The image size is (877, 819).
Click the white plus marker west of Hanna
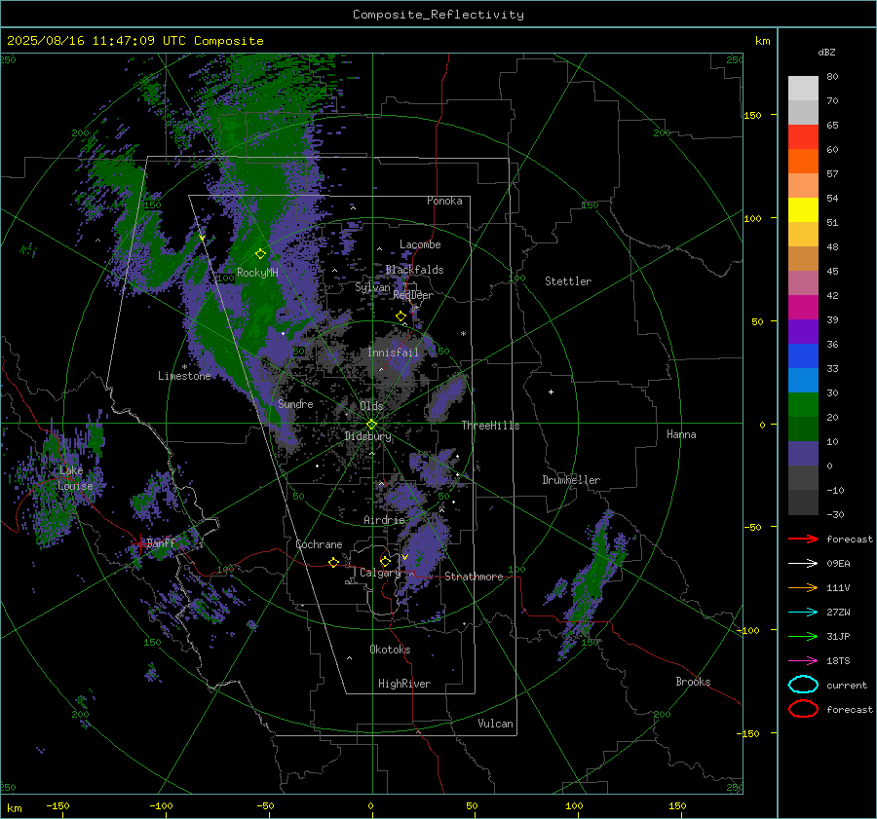tap(551, 391)
